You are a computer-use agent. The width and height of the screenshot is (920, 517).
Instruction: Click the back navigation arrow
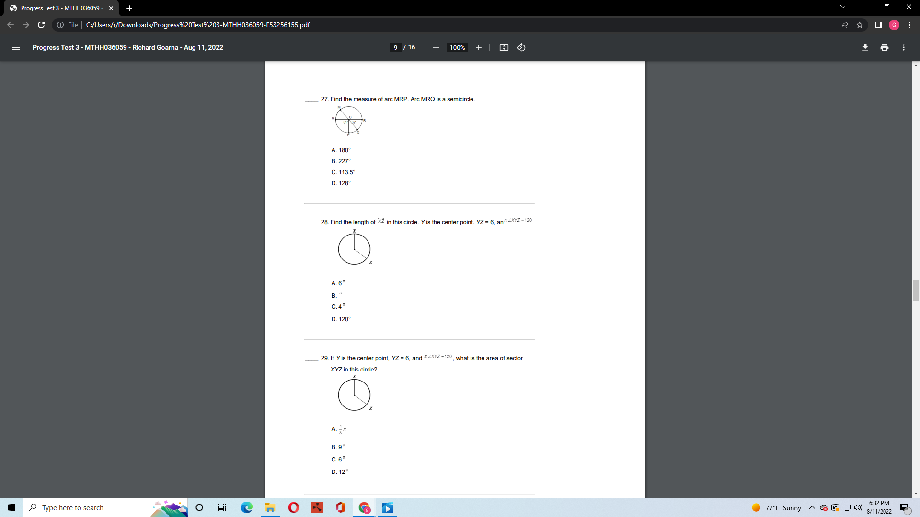point(11,25)
